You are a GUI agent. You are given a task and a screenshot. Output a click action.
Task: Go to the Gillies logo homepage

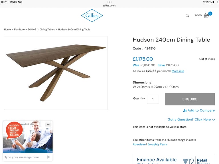point(92,15)
